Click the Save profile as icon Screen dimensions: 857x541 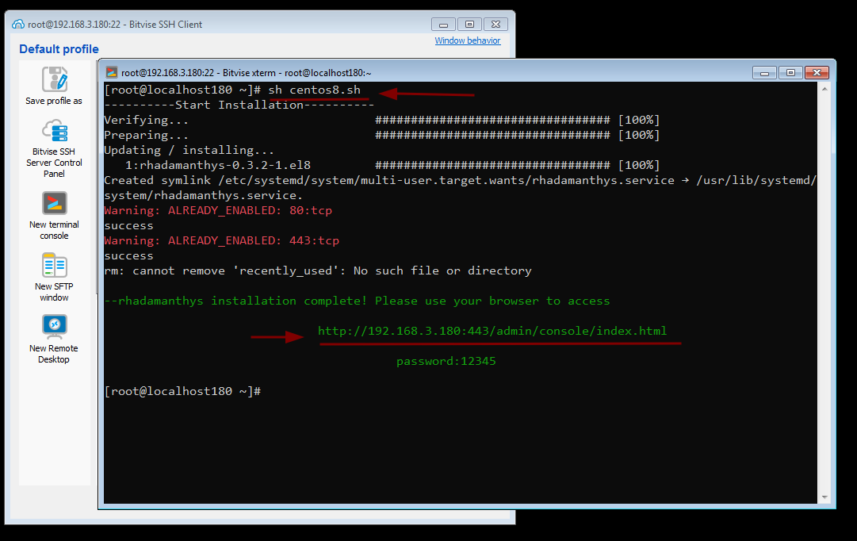click(54, 79)
